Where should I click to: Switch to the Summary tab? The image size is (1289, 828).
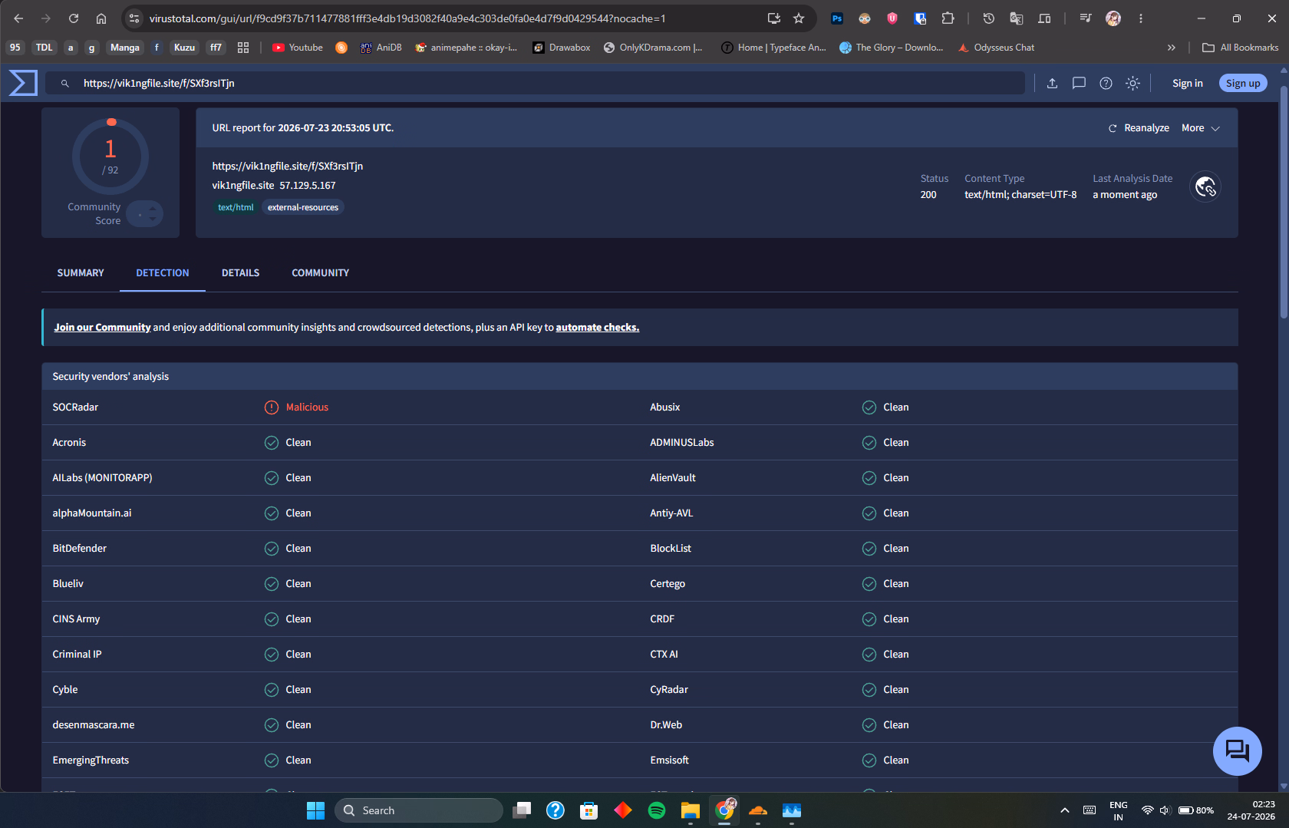(x=81, y=273)
